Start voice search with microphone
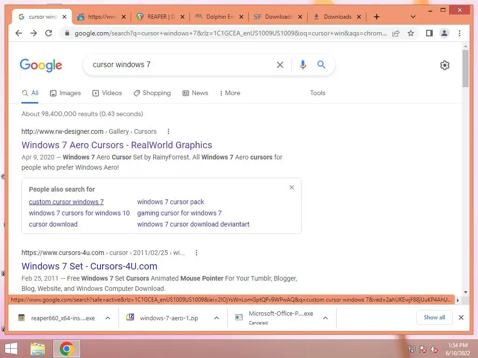 point(302,64)
